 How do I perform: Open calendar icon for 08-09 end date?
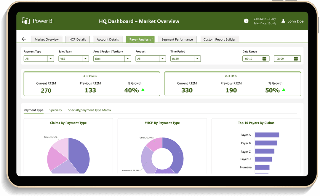click(296, 59)
